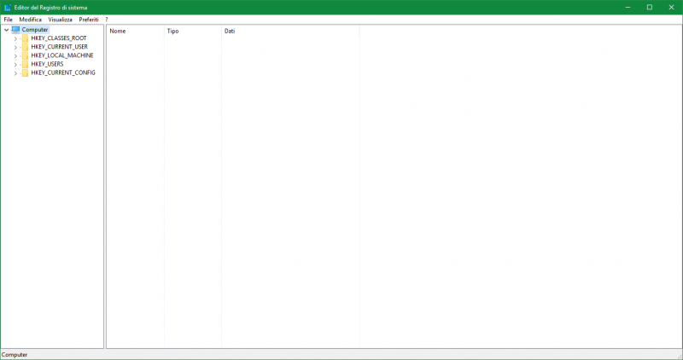Click the Dati column header

coord(290,32)
